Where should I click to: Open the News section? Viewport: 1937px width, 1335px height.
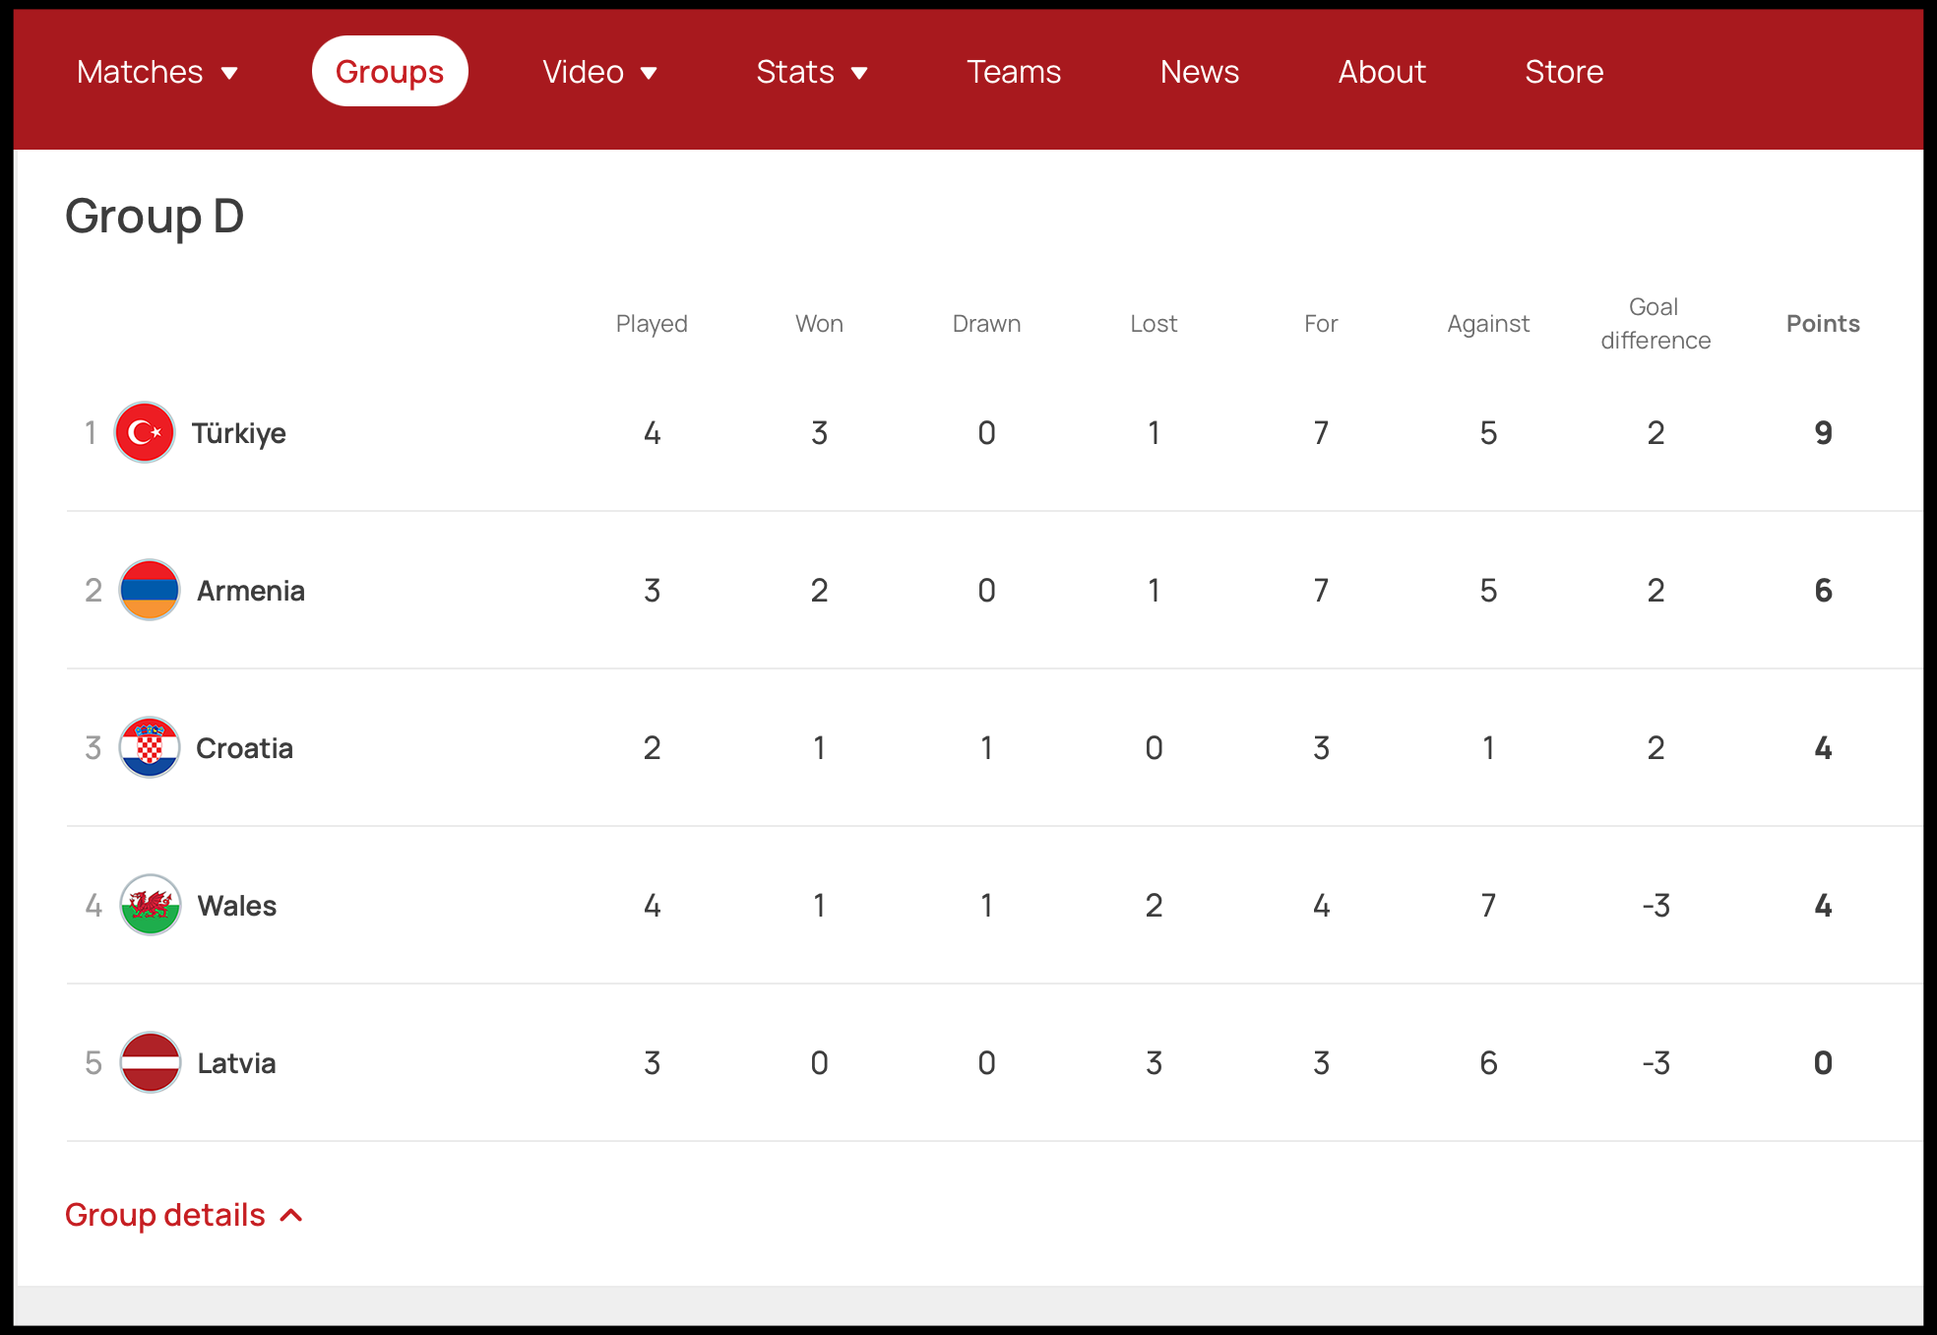[x=1199, y=72]
